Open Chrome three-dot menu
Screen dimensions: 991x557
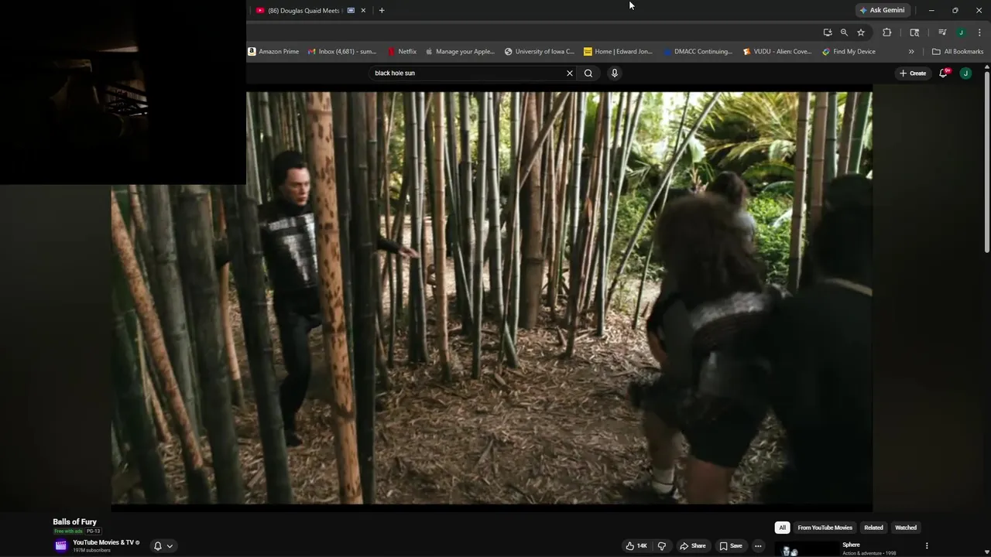[979, 32]
